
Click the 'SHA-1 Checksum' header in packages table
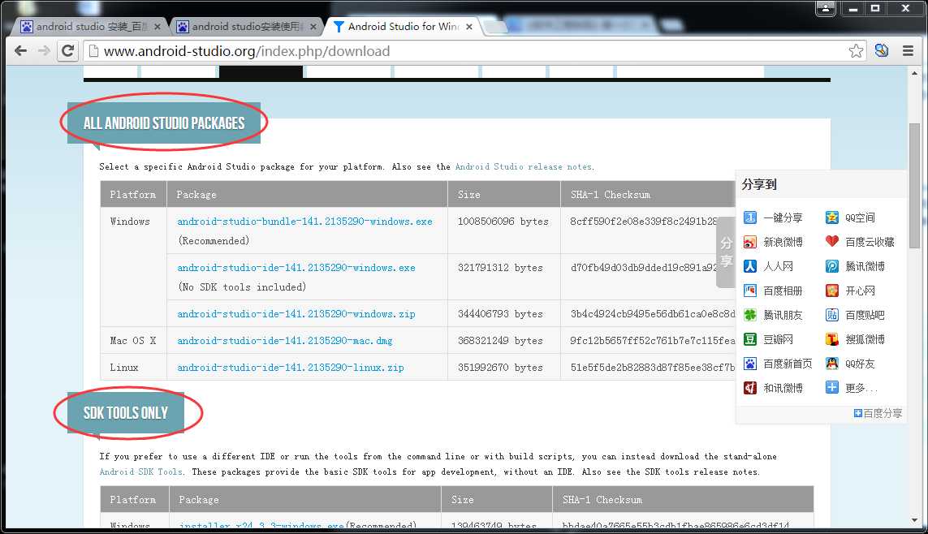611,195
